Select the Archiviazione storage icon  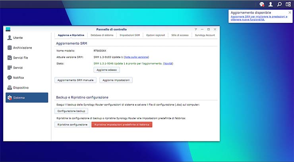click(10, 48)
